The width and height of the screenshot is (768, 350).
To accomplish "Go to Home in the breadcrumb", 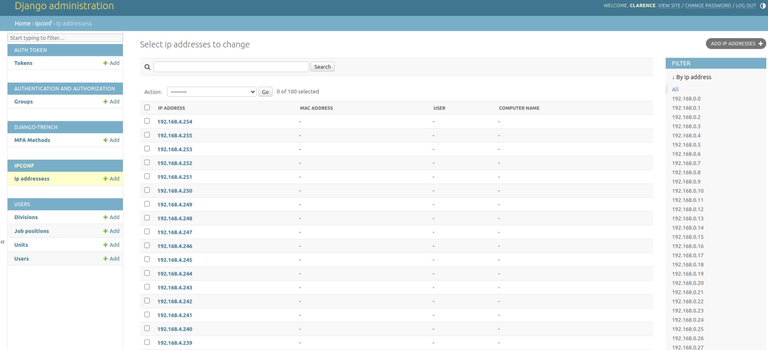I will pyautogui.click(x=22, y=23).
